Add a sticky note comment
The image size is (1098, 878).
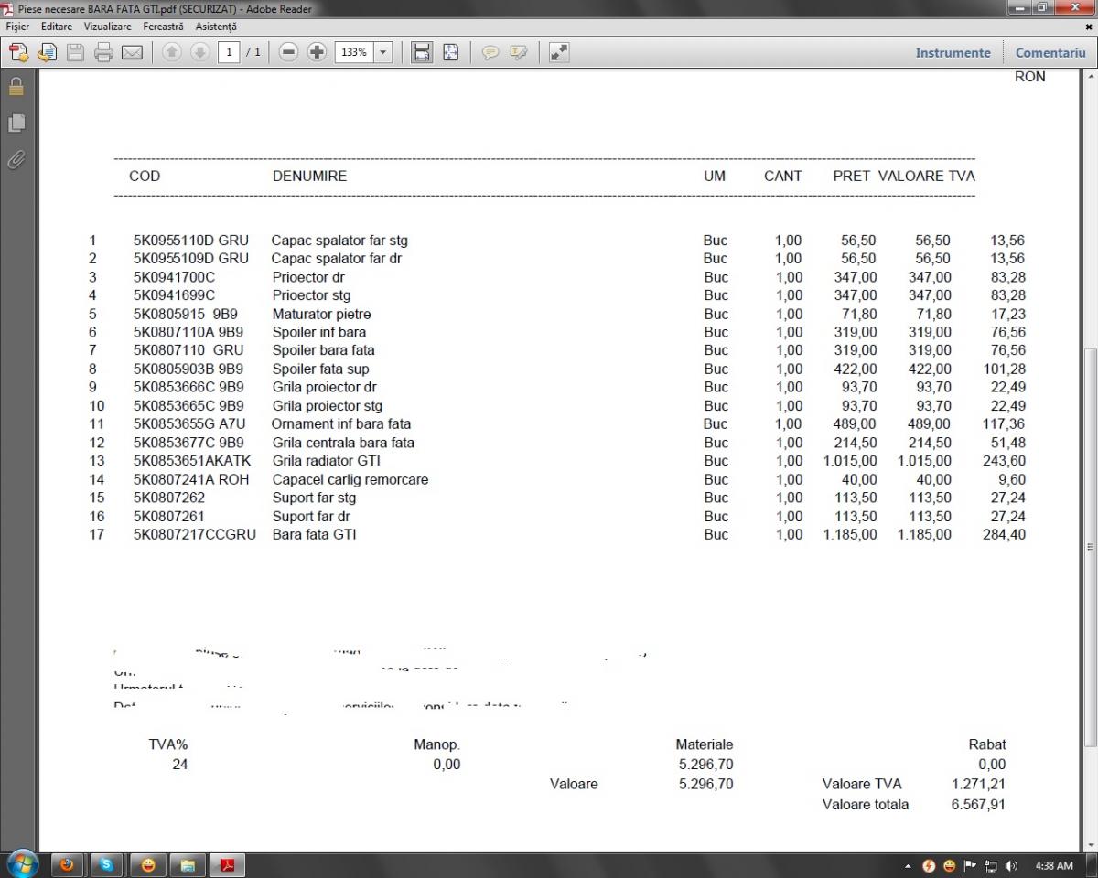coord(490,53)
